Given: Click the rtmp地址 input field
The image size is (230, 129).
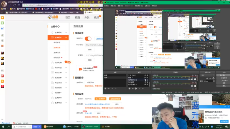Looking at the screenshot, I should (x=94, y=45).
